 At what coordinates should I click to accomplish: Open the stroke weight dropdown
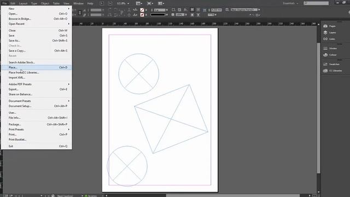tap(167, 10)
